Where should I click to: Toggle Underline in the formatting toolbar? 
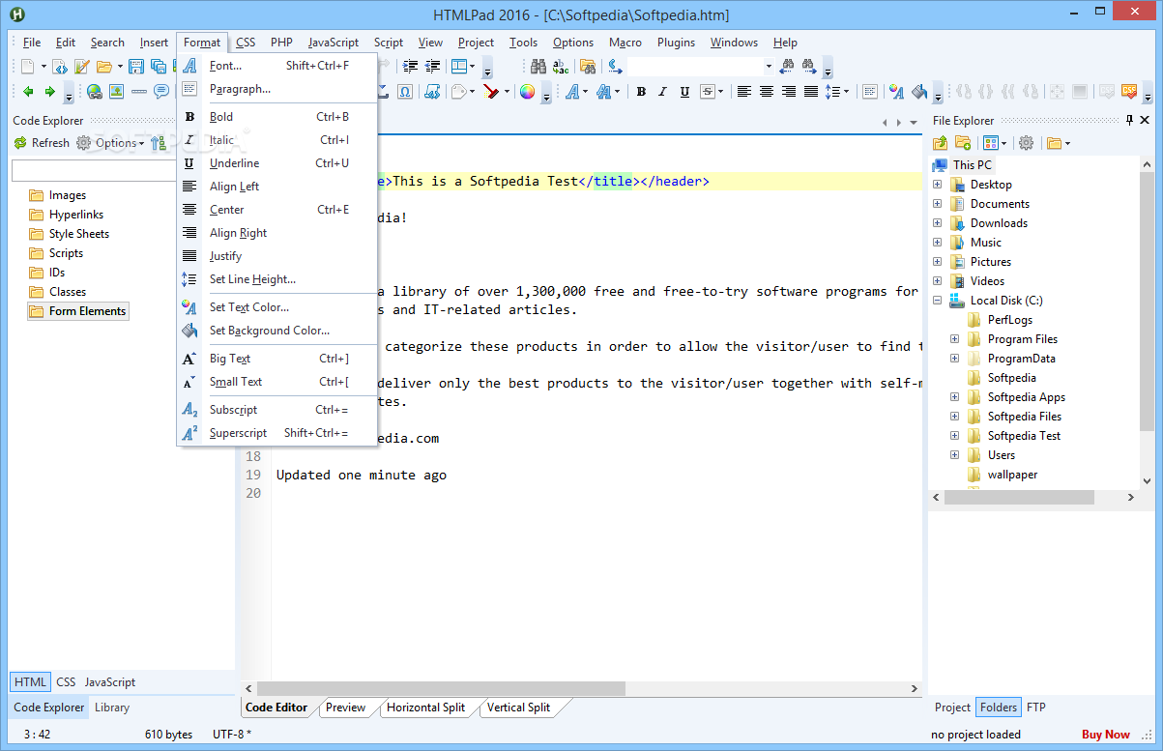(x=684, y=92)
